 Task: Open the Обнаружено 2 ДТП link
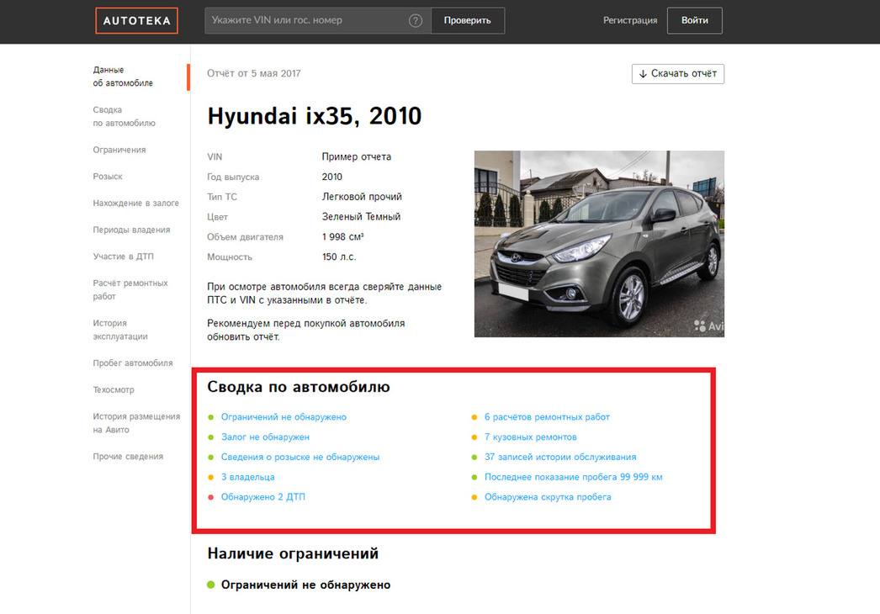click(x=262, y=497)
